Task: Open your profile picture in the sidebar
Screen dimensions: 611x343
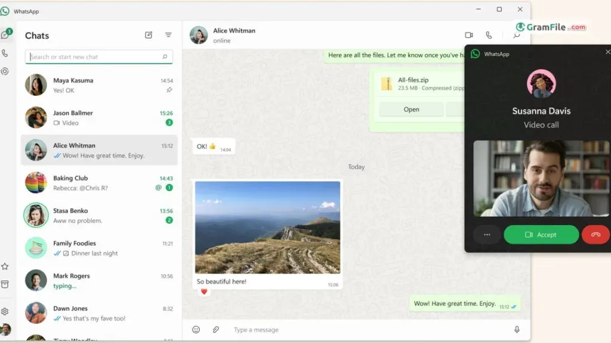Action: pos(5,329)
